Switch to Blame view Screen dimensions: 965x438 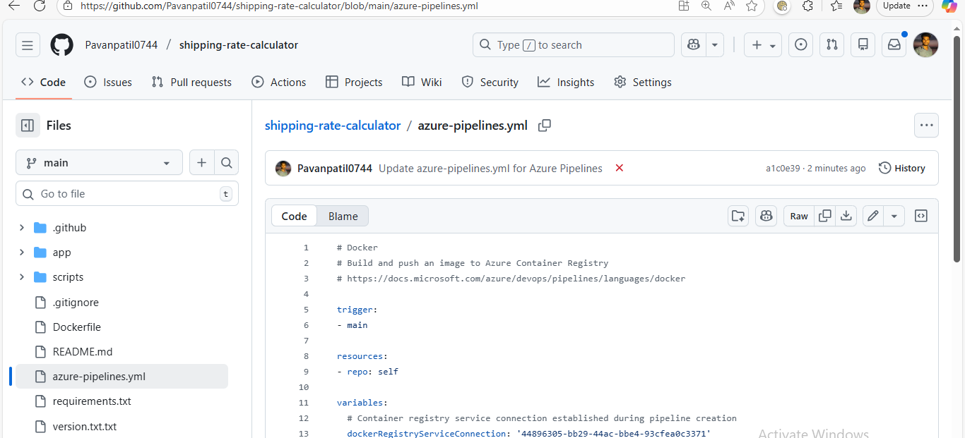coord(343,217)
